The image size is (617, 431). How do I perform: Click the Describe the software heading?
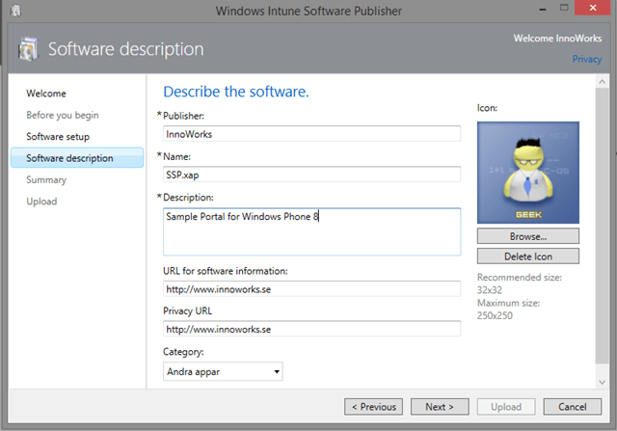click(x=236, y=92)
